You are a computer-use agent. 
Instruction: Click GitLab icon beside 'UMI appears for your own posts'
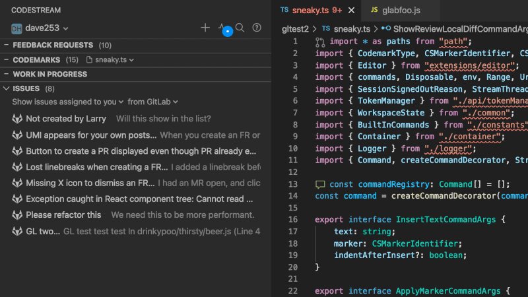coord(17,135)
